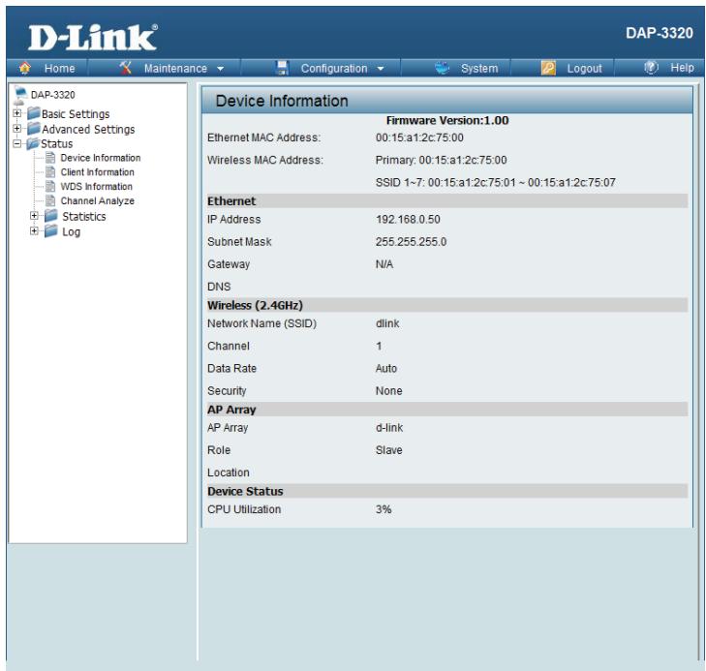The image size is (706, 671).
Task: Open the Maintenance dropdown arrow
Action: [220, 69]
